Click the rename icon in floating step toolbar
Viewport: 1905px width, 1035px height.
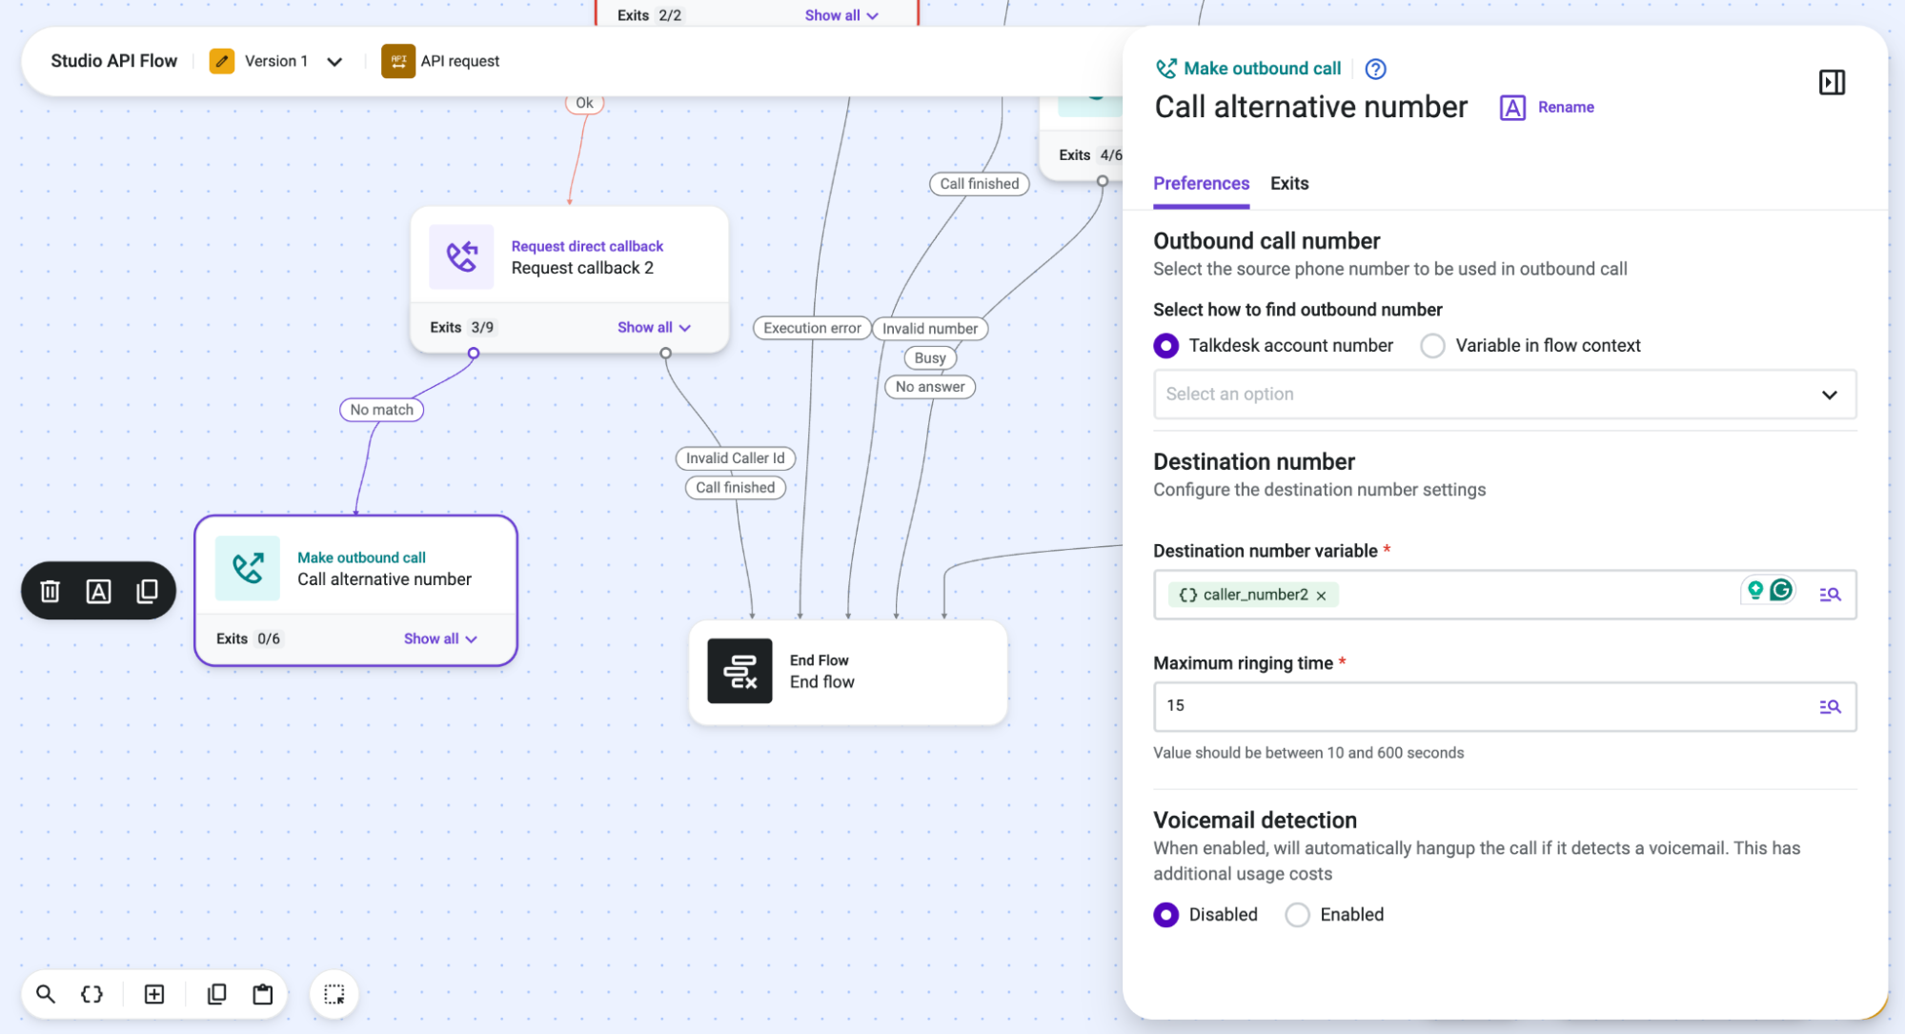point(99,591)
